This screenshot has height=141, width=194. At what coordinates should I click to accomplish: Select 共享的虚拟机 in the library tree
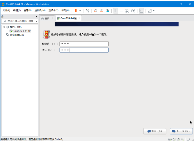pos(17,35)
